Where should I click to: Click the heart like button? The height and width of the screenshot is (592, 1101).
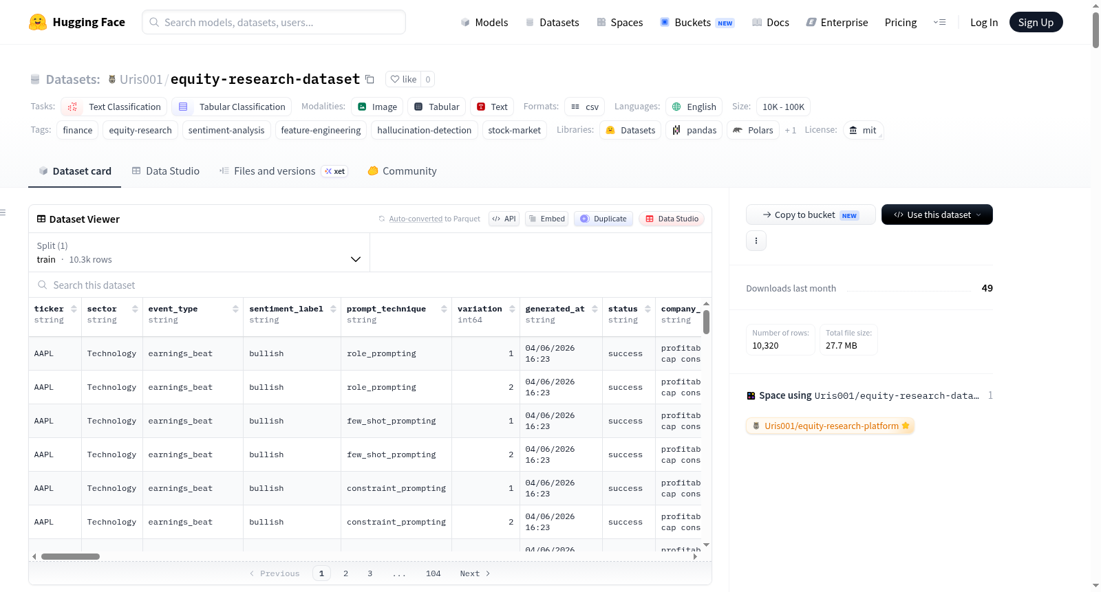pyautogui.click(x=403, y=79)
